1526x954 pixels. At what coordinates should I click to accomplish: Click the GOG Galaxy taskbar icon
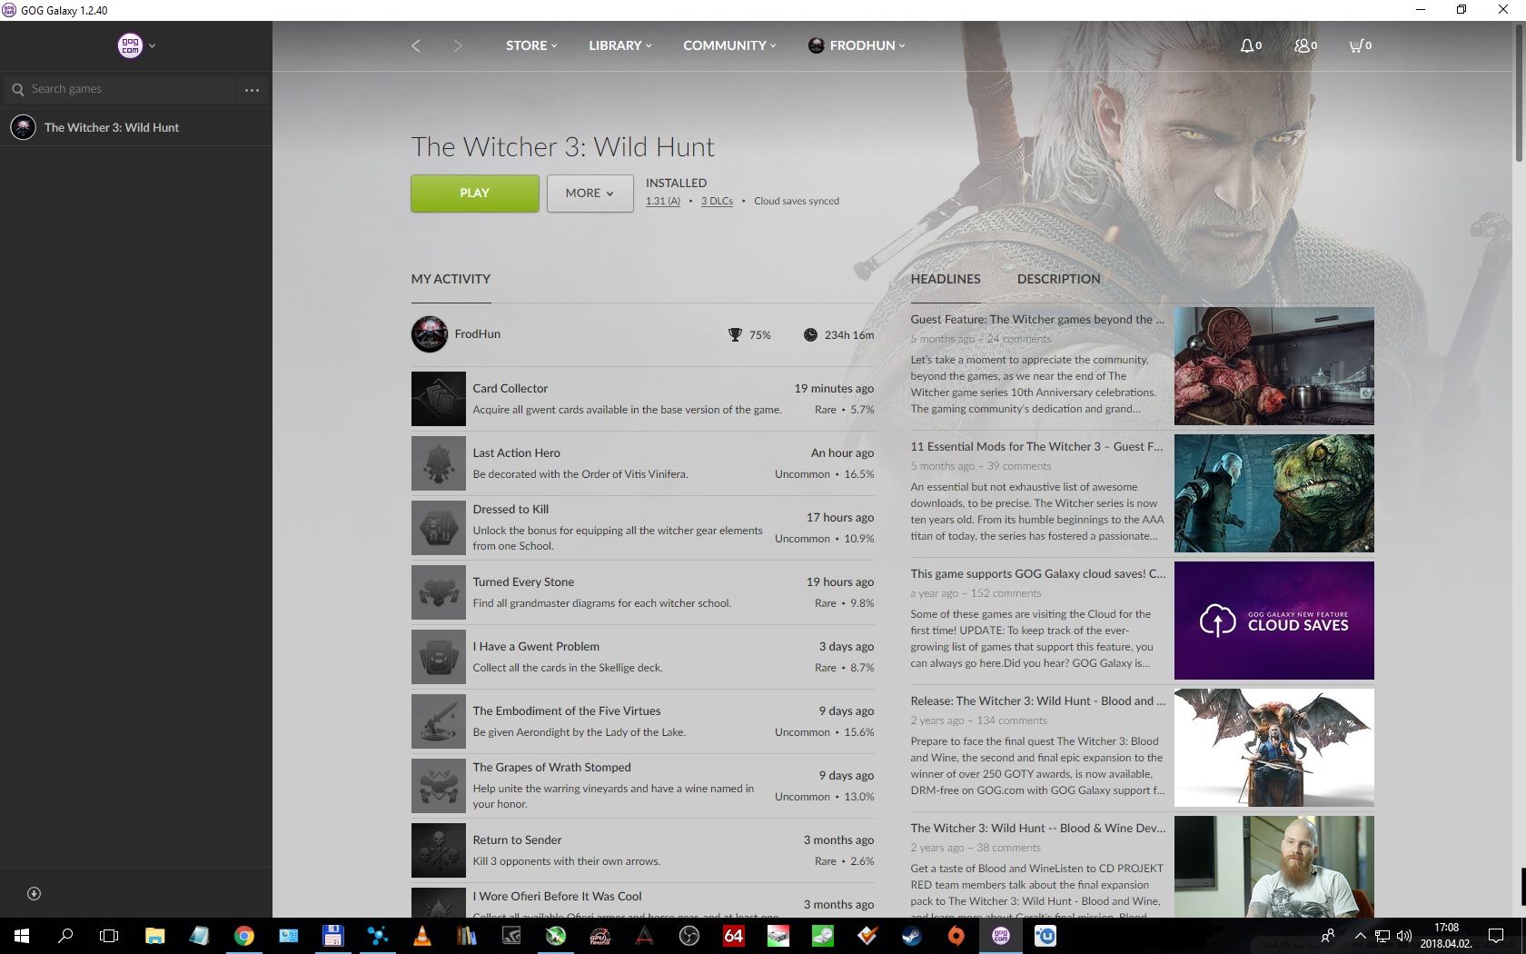[x=1000, y=936]
